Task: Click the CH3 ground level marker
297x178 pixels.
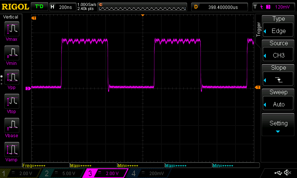Action: pyautogui.click(x=28, y=88)
